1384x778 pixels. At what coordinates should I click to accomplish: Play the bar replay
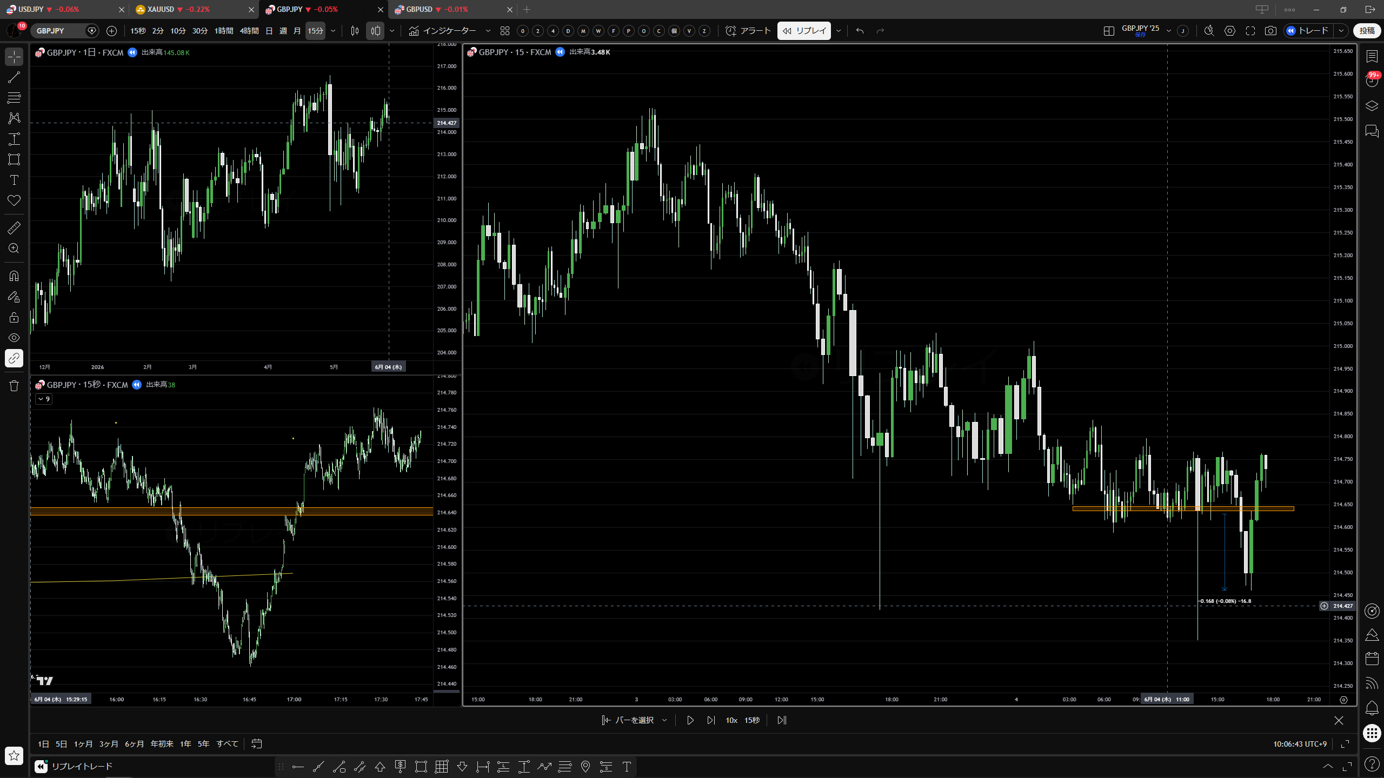point(690,720)
